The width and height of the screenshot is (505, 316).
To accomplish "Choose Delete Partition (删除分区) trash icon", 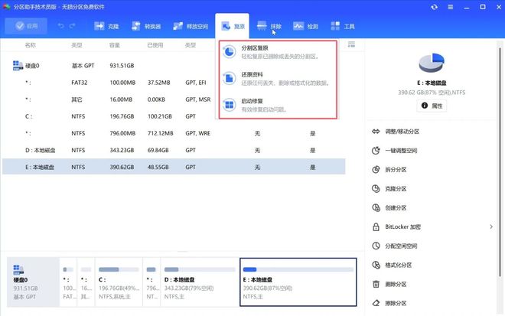I will [376, 284].
